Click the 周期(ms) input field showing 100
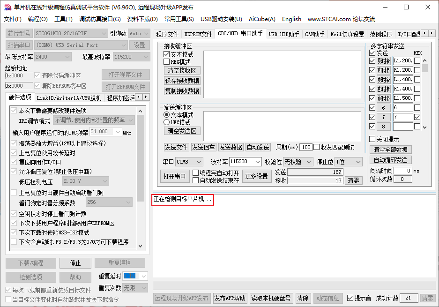This screenshot has height=307, width=439. [305, 147]
